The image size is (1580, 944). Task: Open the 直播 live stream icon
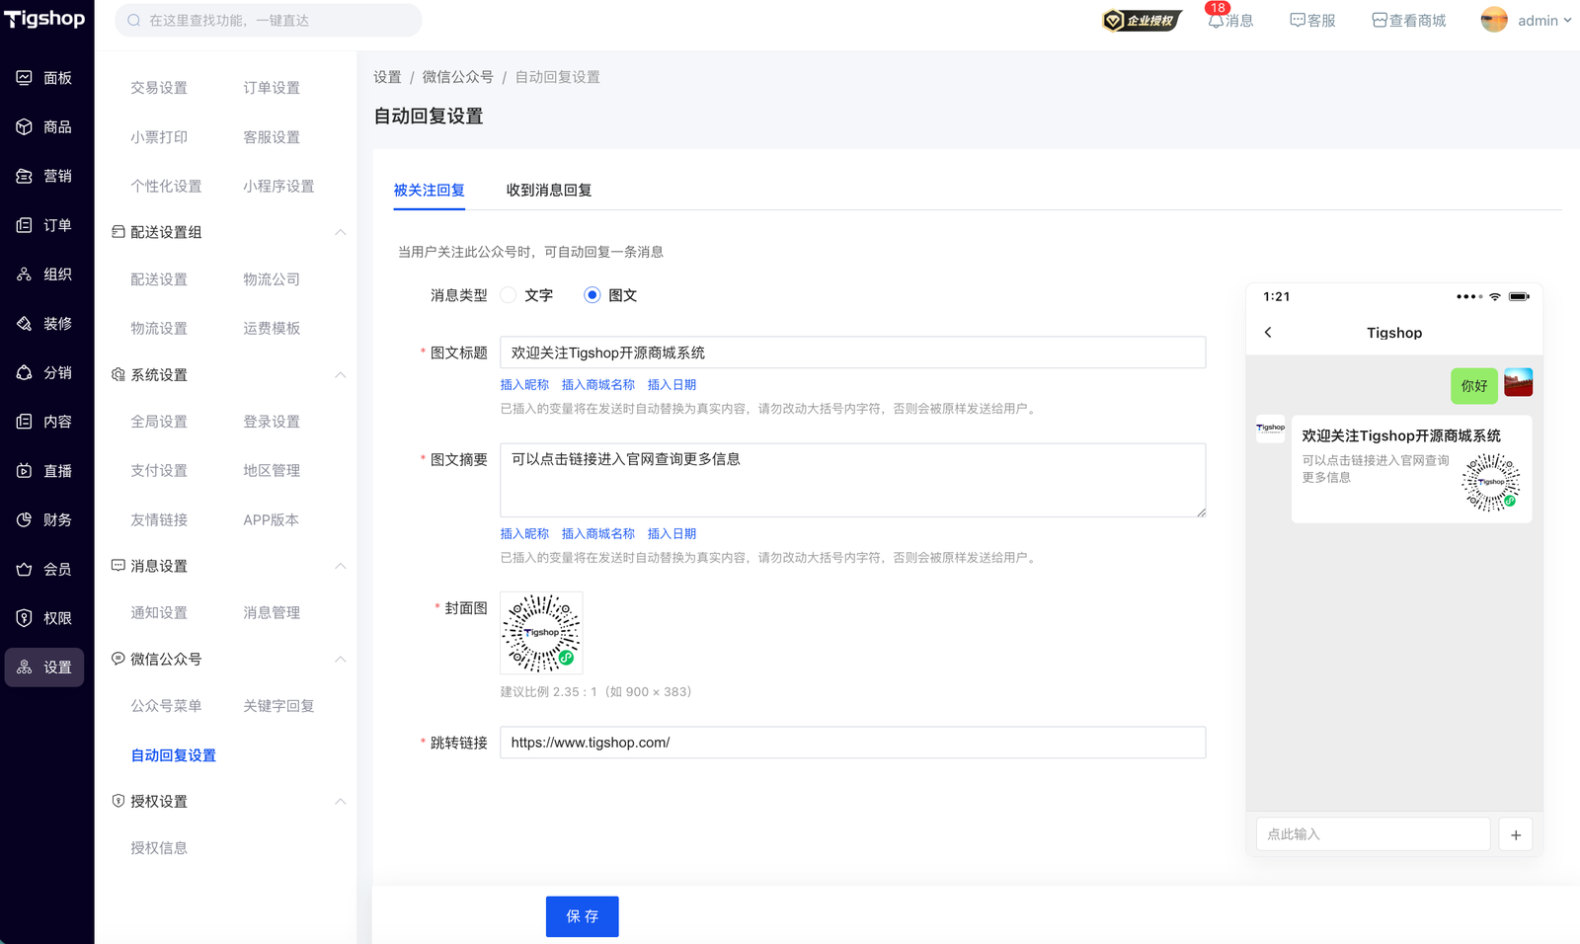(25, 471)
